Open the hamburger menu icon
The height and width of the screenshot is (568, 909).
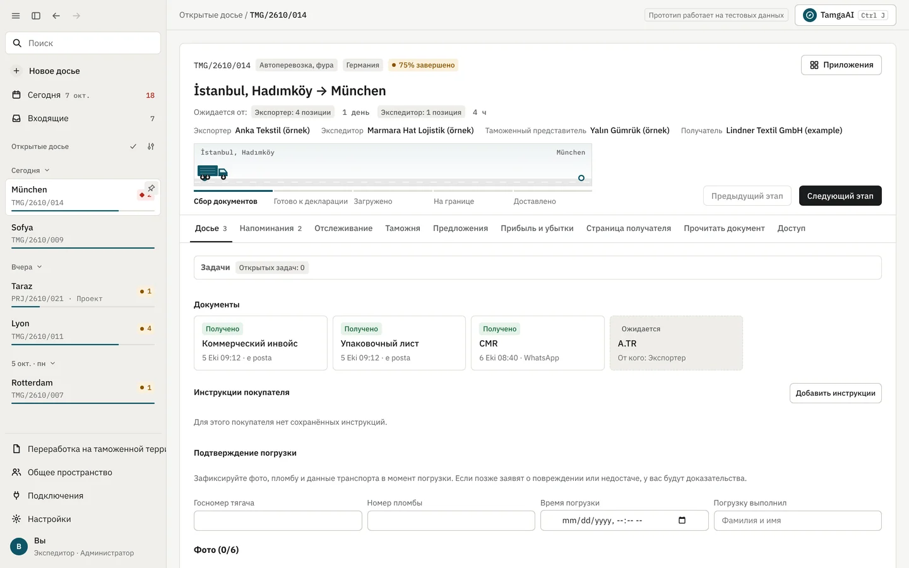(16, 16)
